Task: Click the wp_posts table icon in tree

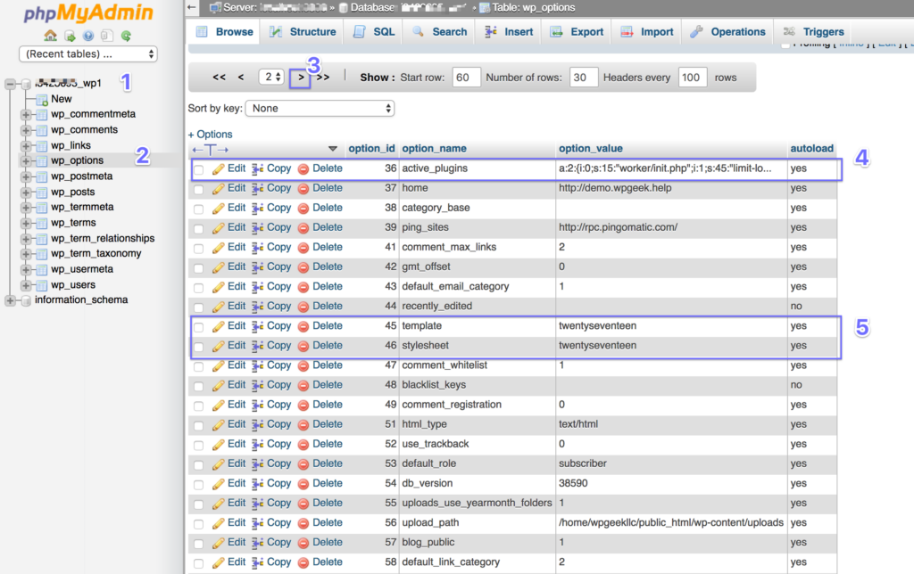Action: click(41, 193)
